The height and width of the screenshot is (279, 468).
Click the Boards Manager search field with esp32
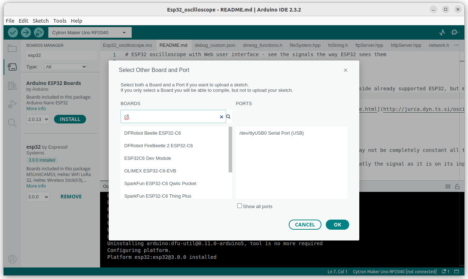(x=61, y=55)
